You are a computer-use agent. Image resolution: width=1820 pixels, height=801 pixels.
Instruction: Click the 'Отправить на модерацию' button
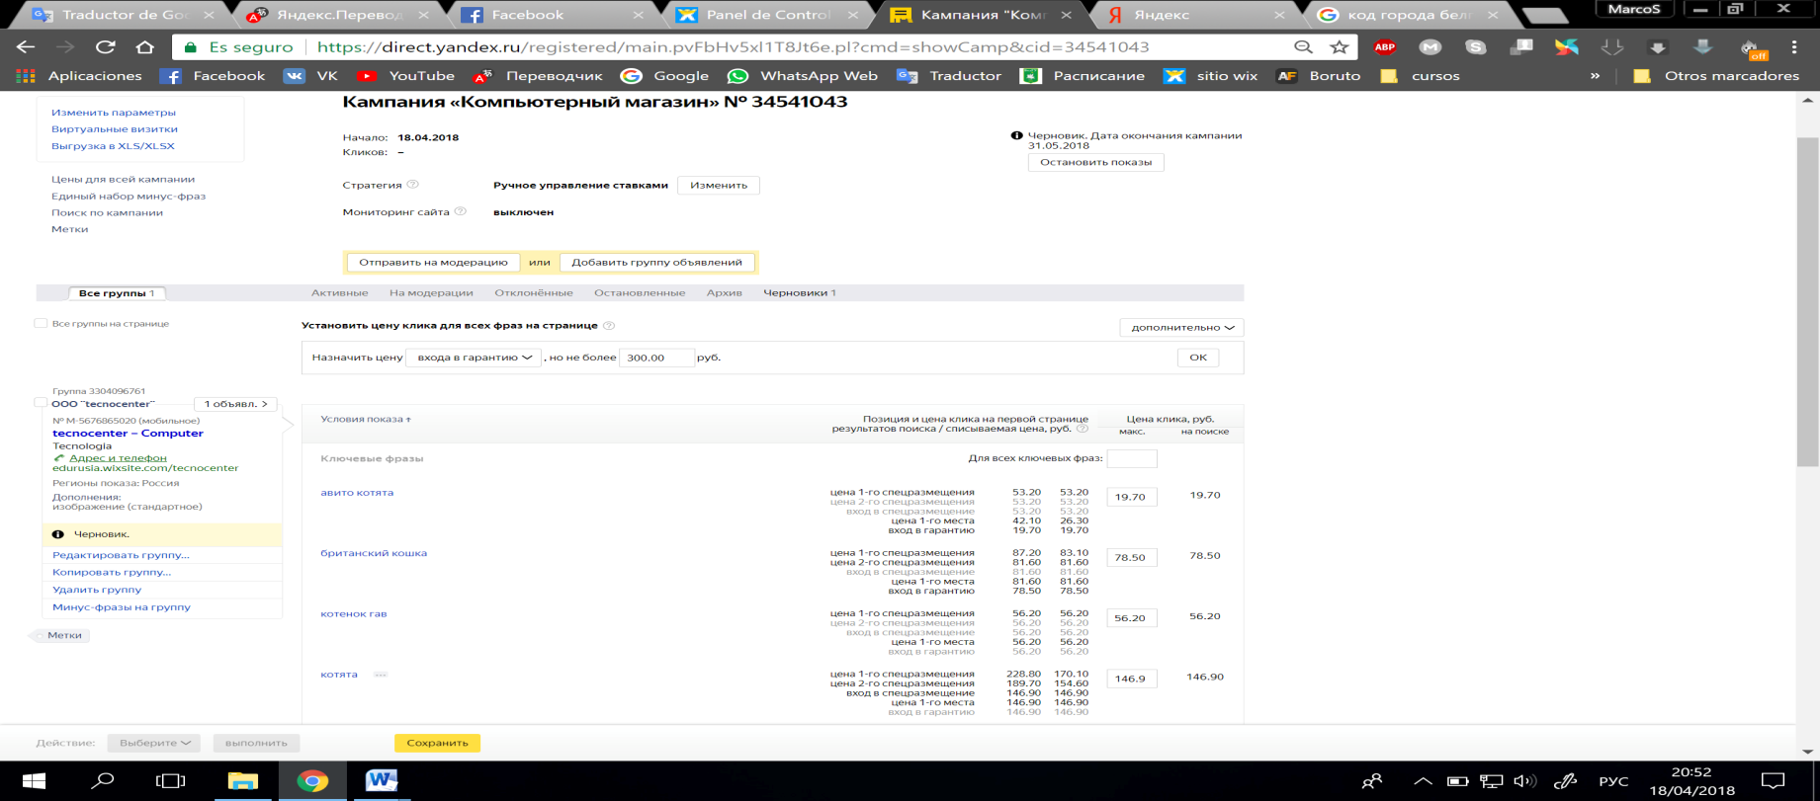(x=433, y=262)
